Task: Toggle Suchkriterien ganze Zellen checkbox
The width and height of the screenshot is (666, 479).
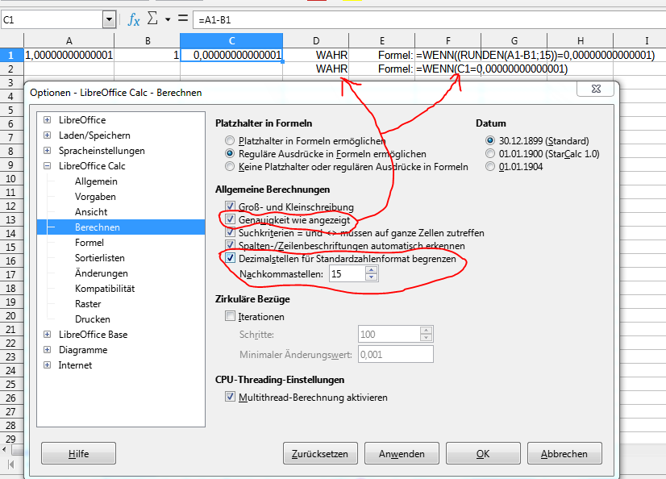Action: 230,232
